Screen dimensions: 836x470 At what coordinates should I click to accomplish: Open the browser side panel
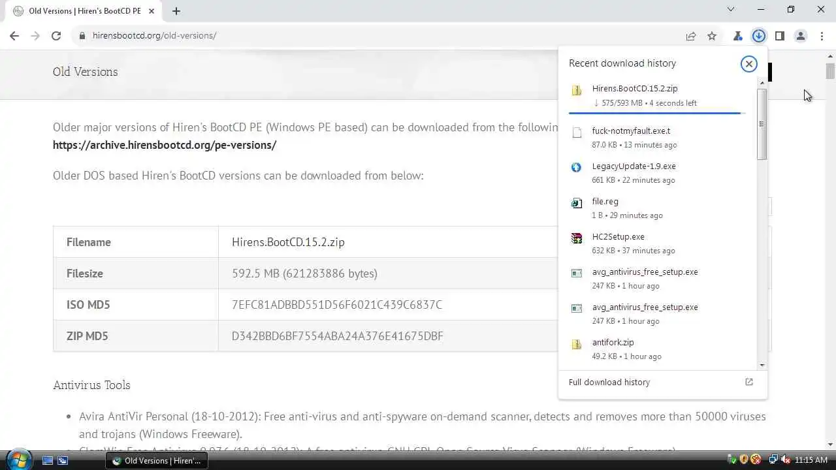[780, 36]
